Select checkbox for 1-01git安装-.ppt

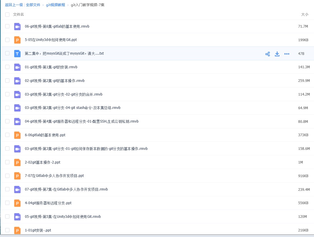8,230
